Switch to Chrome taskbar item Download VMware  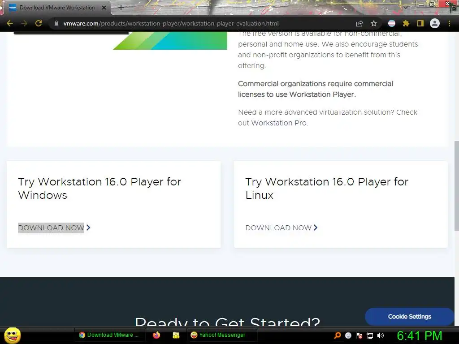110,335
